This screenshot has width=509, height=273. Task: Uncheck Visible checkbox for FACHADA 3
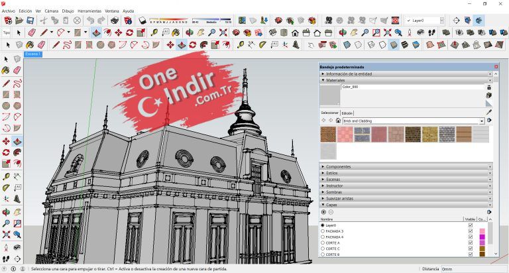[x=471, y=231]
